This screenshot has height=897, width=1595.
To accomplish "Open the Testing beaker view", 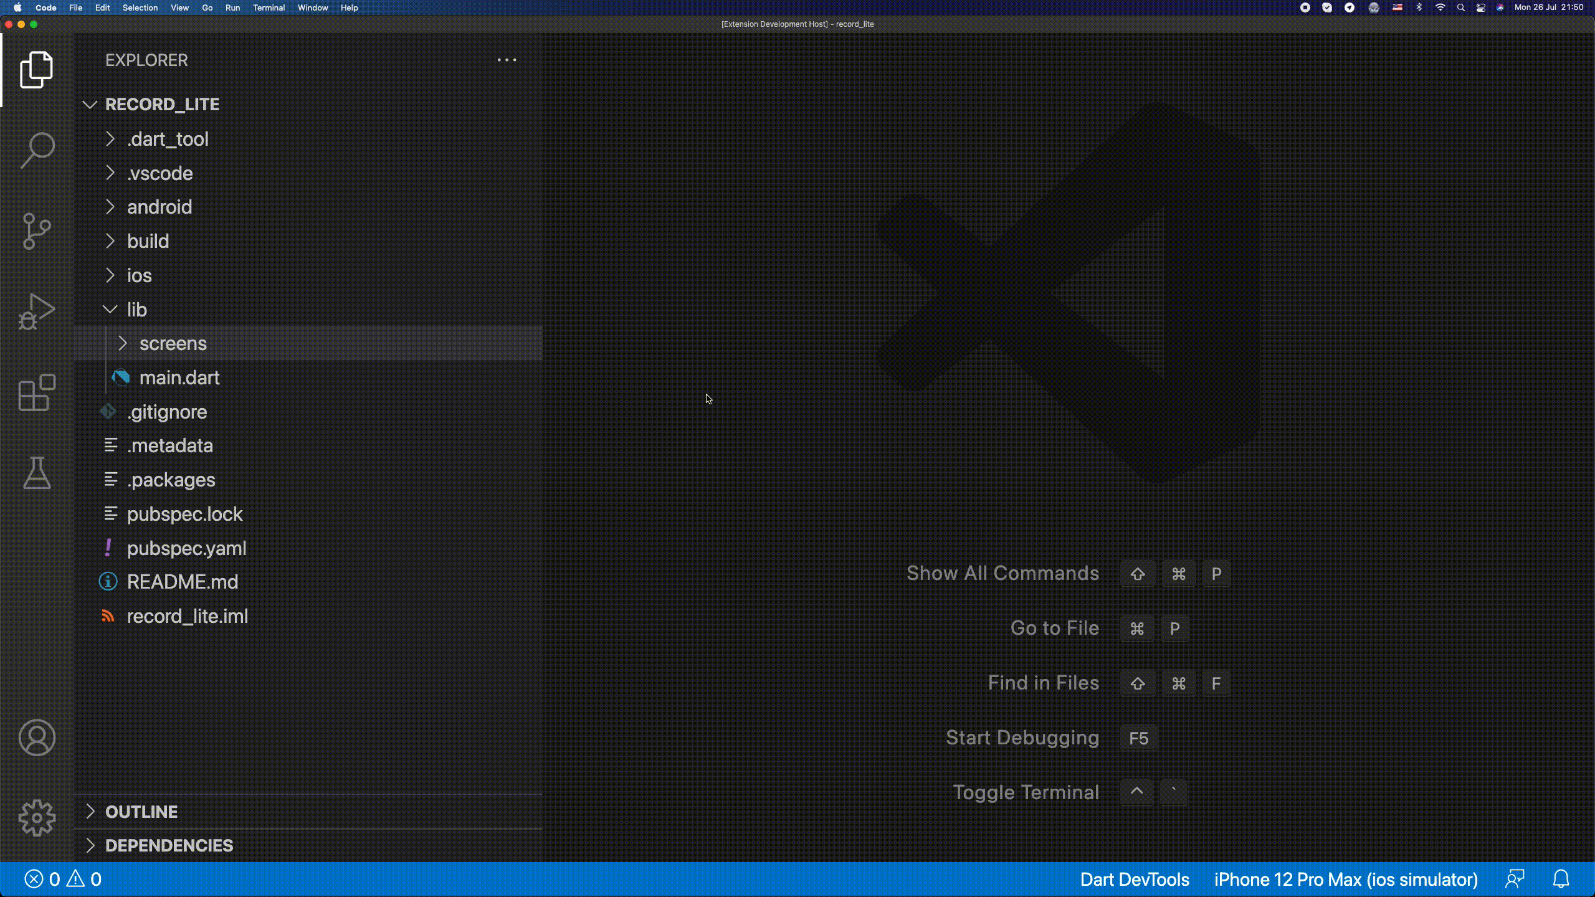I will [37, 473].
